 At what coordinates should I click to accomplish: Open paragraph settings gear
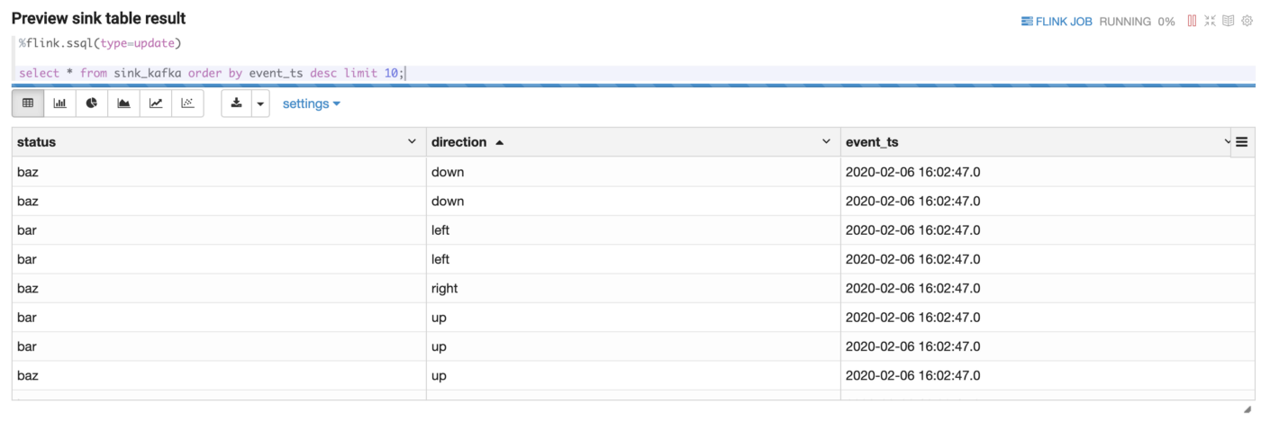point(1247,21)
